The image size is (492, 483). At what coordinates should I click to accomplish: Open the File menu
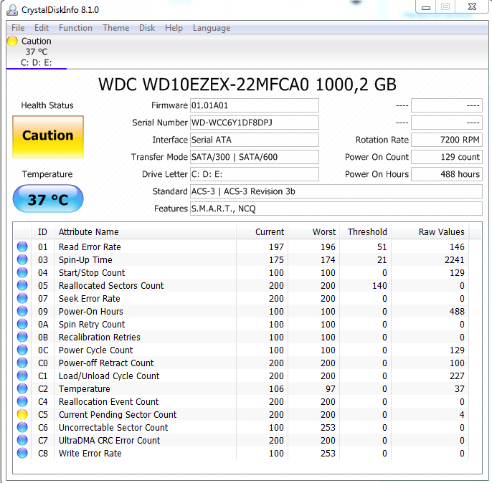click(x=18, y=28)
